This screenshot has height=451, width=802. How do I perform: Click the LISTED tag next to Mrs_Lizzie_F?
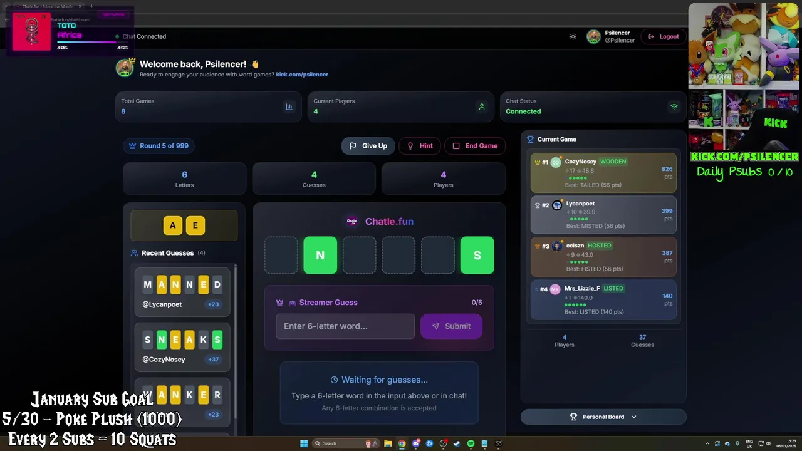pyautogui.click(x=613, y=288)
